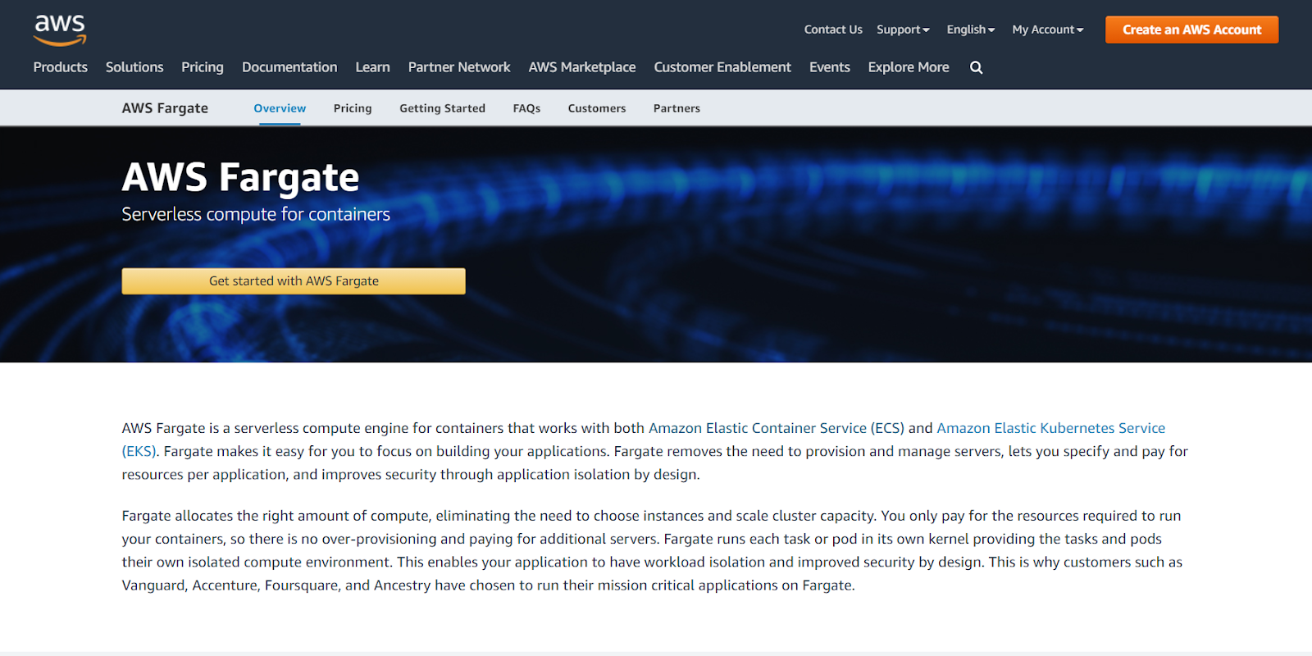Viewport: 1312px width, 656px height.
Task: Open the search magnifier icon
Action: (976, 67)
